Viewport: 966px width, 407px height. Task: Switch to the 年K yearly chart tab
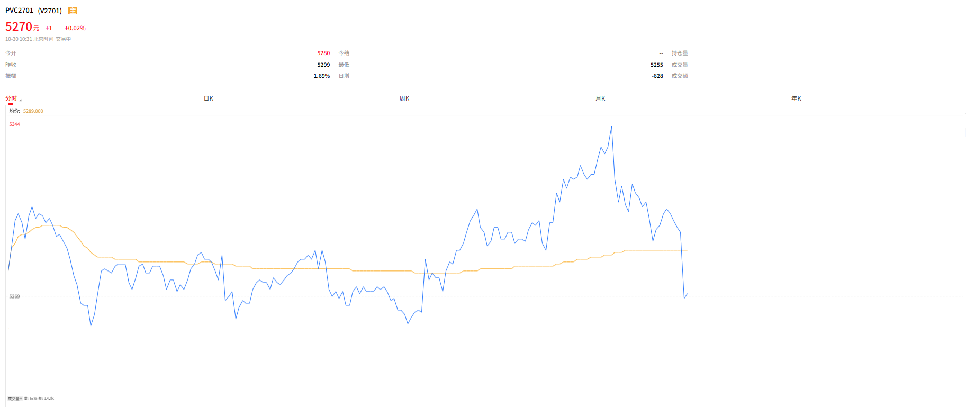pos(796,98)
